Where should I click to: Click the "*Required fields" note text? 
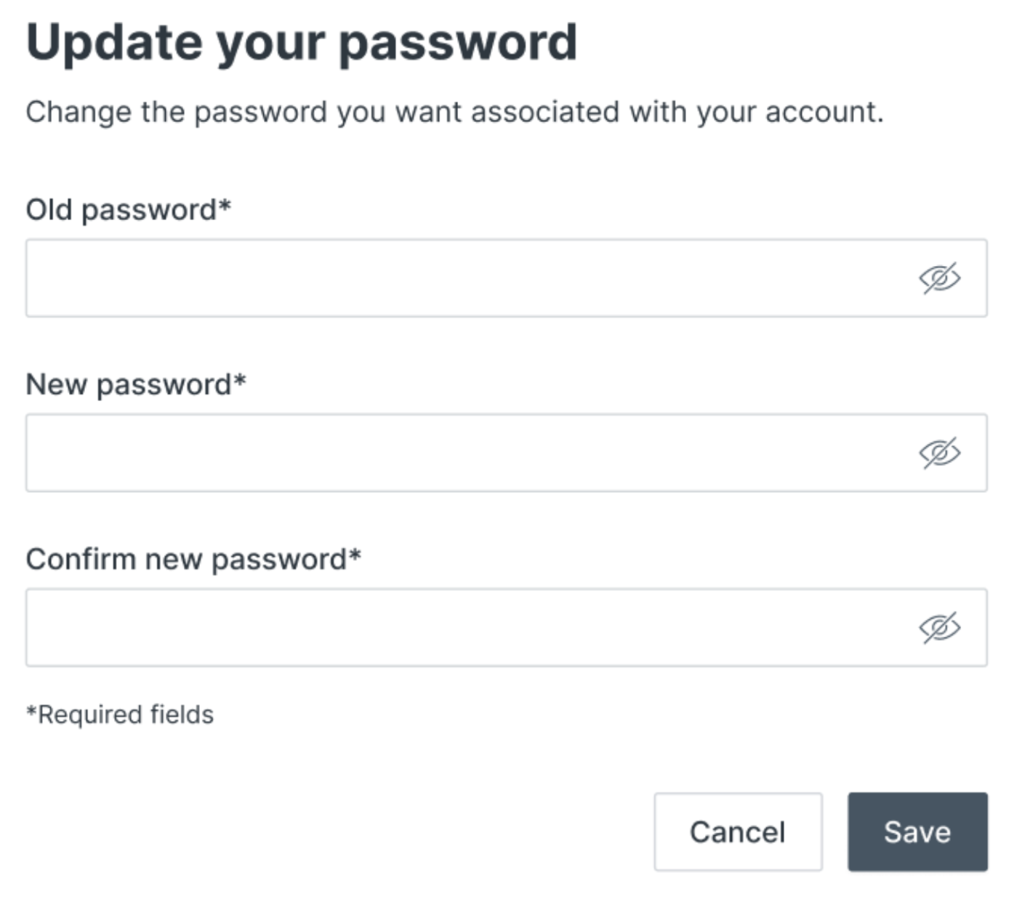120,715
